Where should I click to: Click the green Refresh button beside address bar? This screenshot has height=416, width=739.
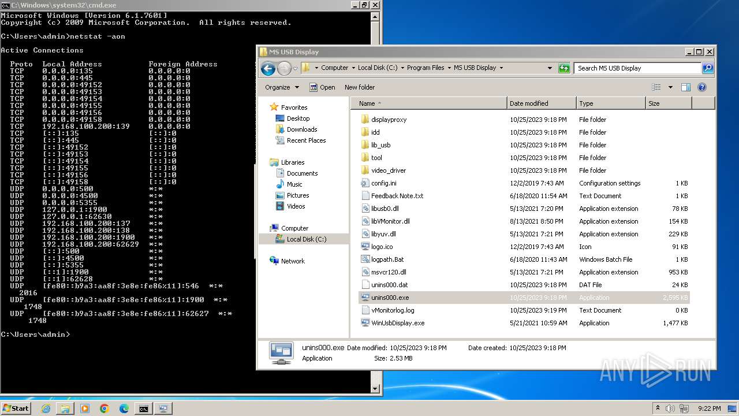(564, 68)
